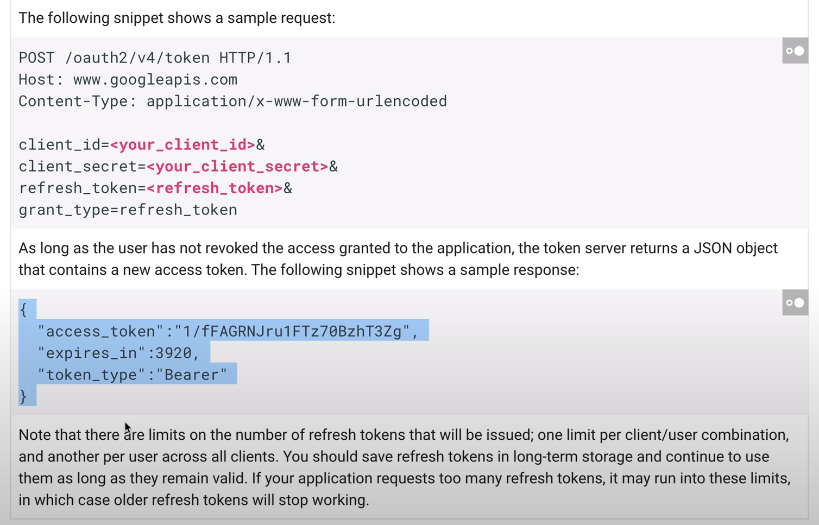Click the note about refresh token limits
The image size is (819, 525).
(x=405, y=467)
